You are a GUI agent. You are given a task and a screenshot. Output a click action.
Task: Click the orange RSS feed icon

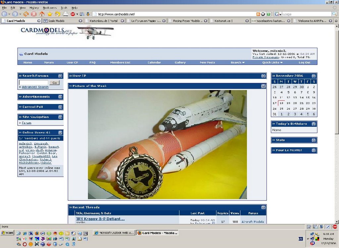coord(258,14)
